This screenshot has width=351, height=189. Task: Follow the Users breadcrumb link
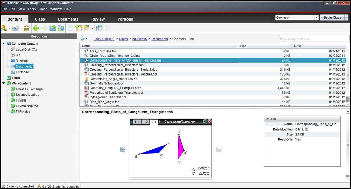coord(123,39)
